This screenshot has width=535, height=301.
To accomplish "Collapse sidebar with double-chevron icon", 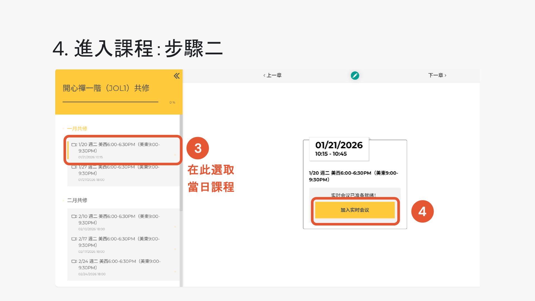I will 177,76.
